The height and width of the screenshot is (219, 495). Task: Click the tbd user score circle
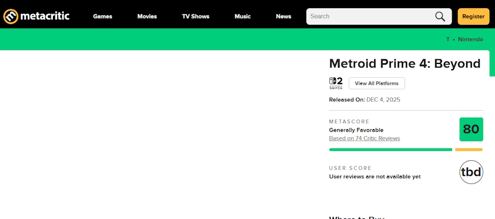click(x=471, y=172)
